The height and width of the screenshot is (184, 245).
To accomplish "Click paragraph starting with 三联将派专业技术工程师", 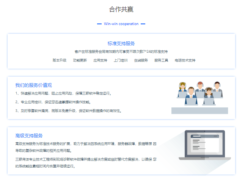I will (x=86, y=163).
